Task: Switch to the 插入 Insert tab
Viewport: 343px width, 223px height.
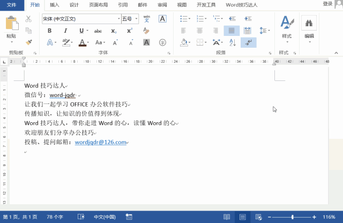Action: (54, 5)
